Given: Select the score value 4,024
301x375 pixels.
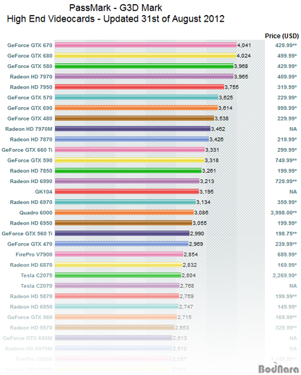Looking at the screenshot, I should click(x=244, y=56).
